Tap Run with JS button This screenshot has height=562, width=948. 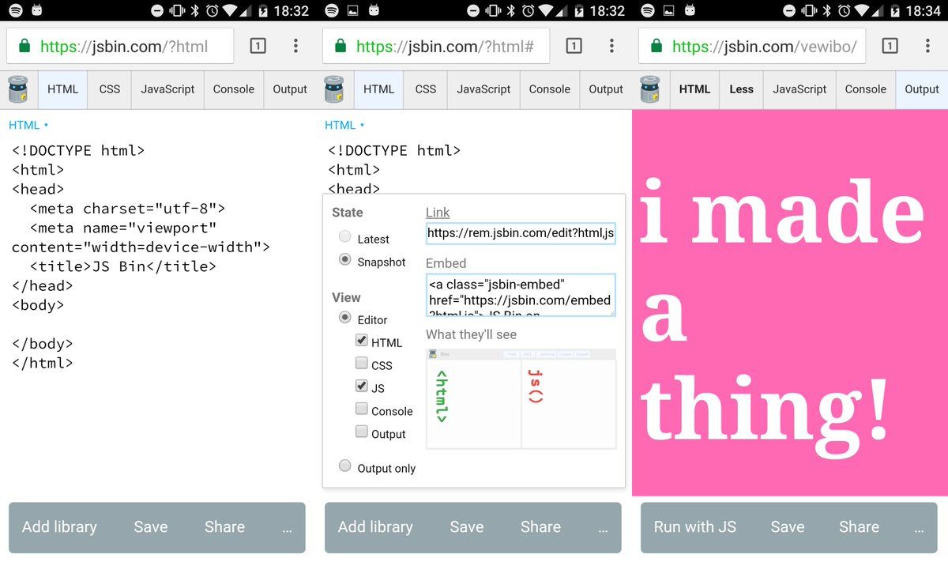[x=695, y=526]
